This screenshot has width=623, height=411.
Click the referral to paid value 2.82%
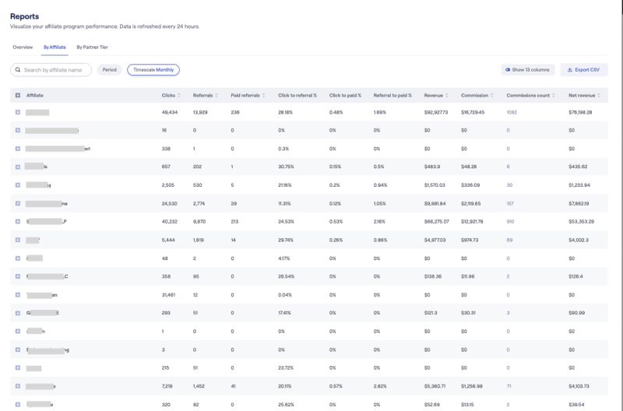[380, 386]
